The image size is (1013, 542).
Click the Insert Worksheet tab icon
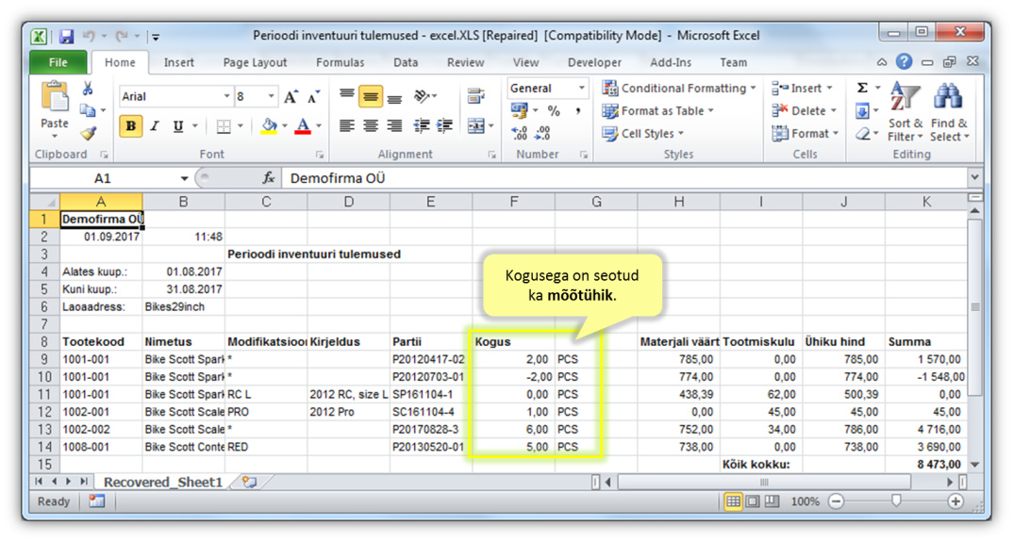(249, 482)
